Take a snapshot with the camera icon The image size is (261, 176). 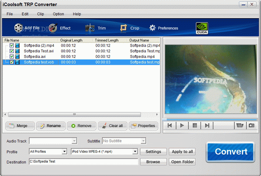tap(251, 125)
